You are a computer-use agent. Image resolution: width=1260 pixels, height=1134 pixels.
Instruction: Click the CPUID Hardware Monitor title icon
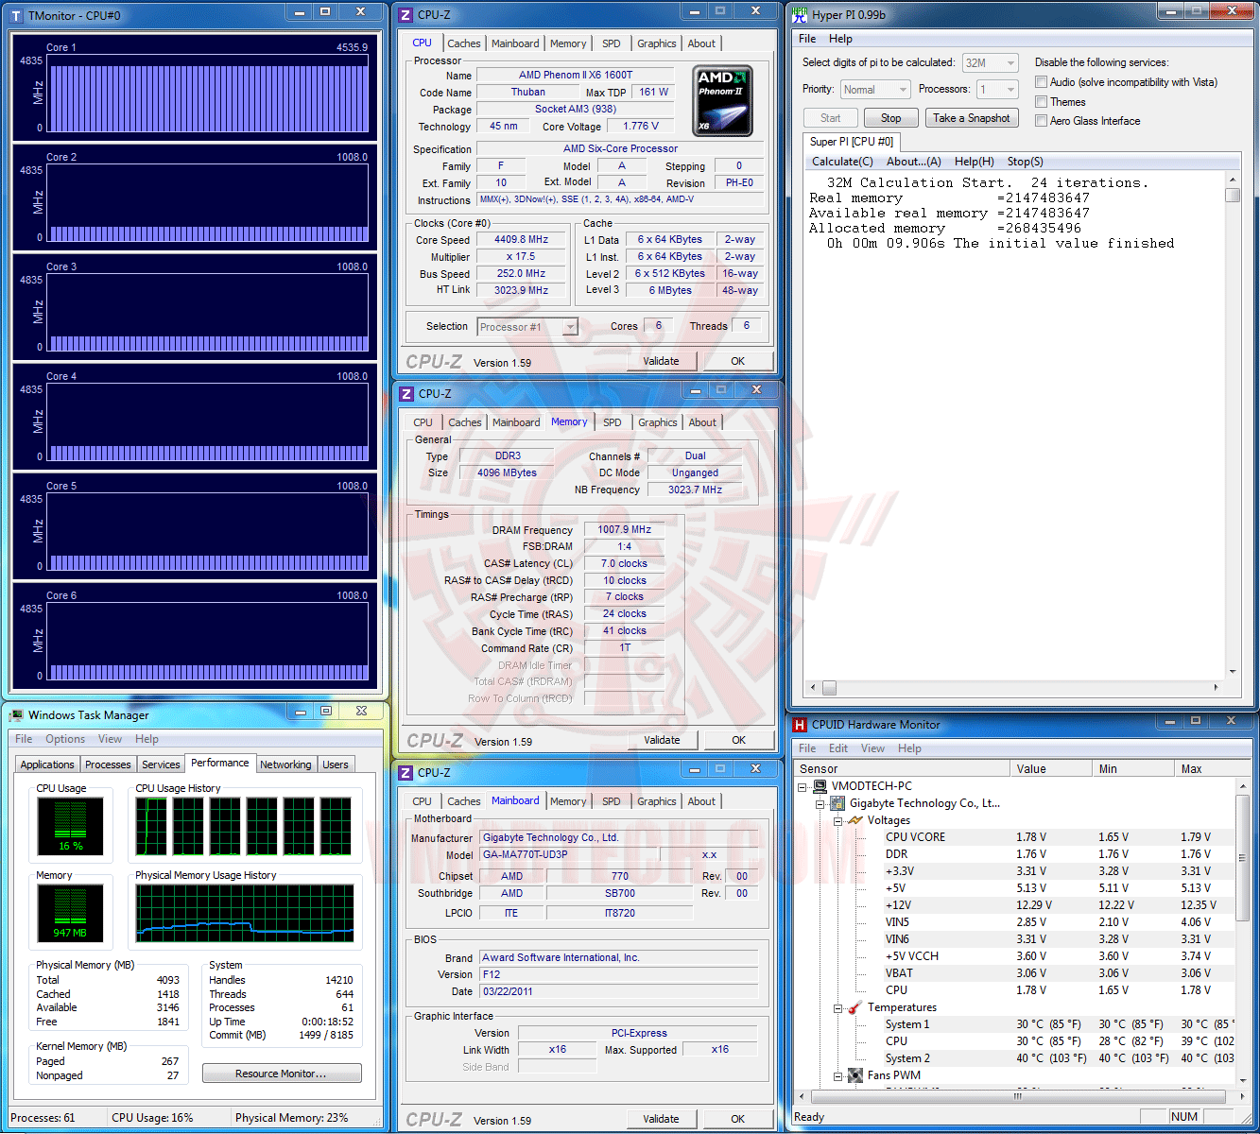pos(800,725)
